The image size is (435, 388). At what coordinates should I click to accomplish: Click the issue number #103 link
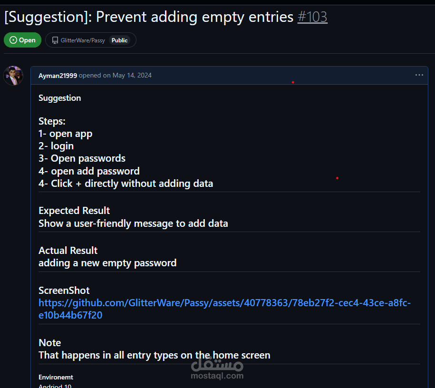[x=312, y=17]
